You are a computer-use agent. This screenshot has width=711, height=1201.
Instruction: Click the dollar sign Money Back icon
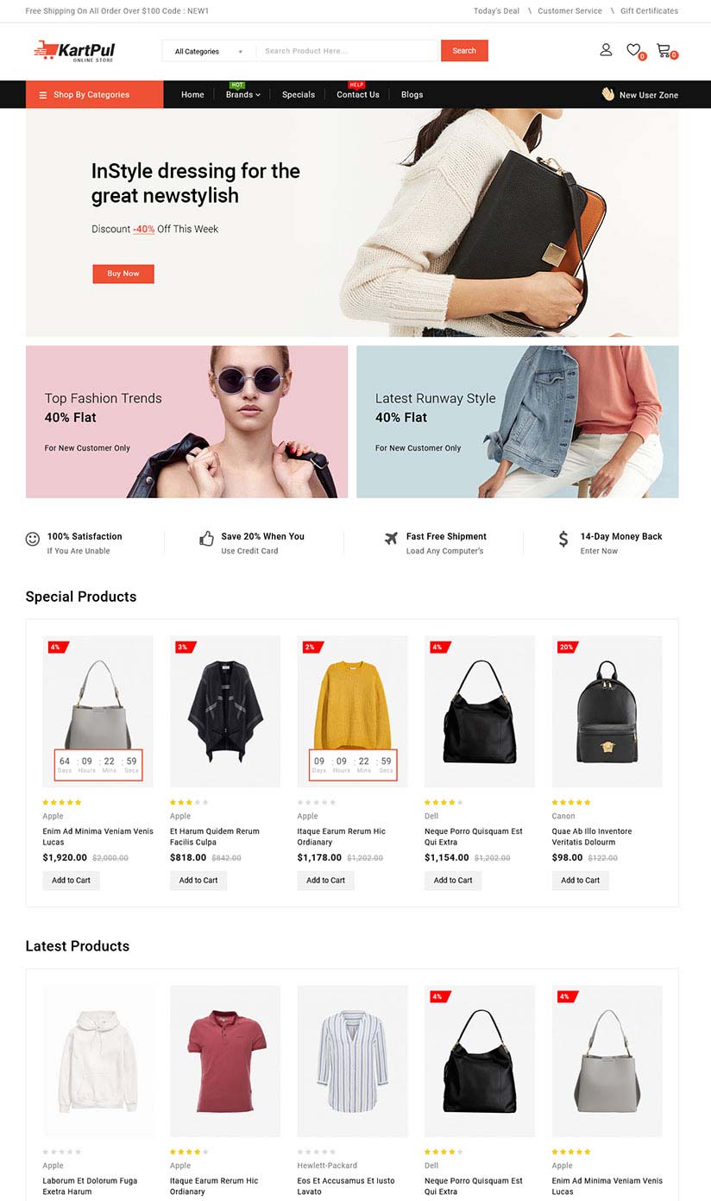(x=563, y=539)
